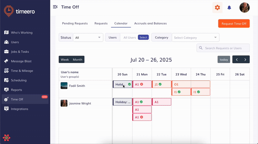Jump to today on the calendar
Image resolution: width=258 pixels, height=144 pixels.
[x=224, y=59]
